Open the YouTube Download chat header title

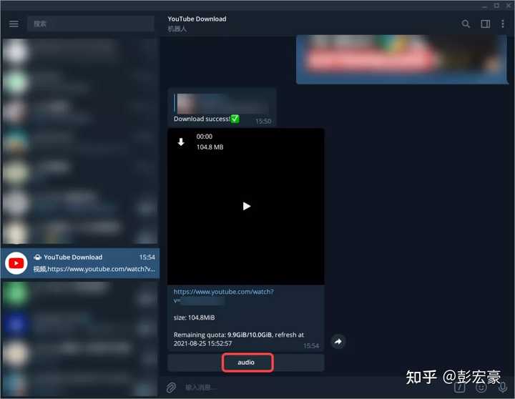click(197, 19)
